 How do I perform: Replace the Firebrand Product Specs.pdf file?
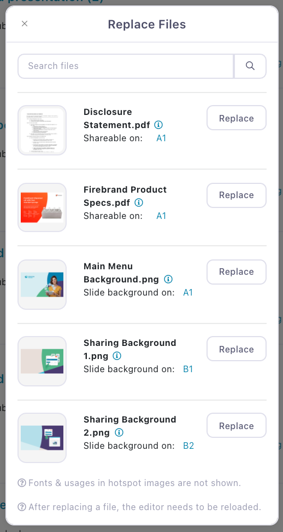click(x=236, y=195)
